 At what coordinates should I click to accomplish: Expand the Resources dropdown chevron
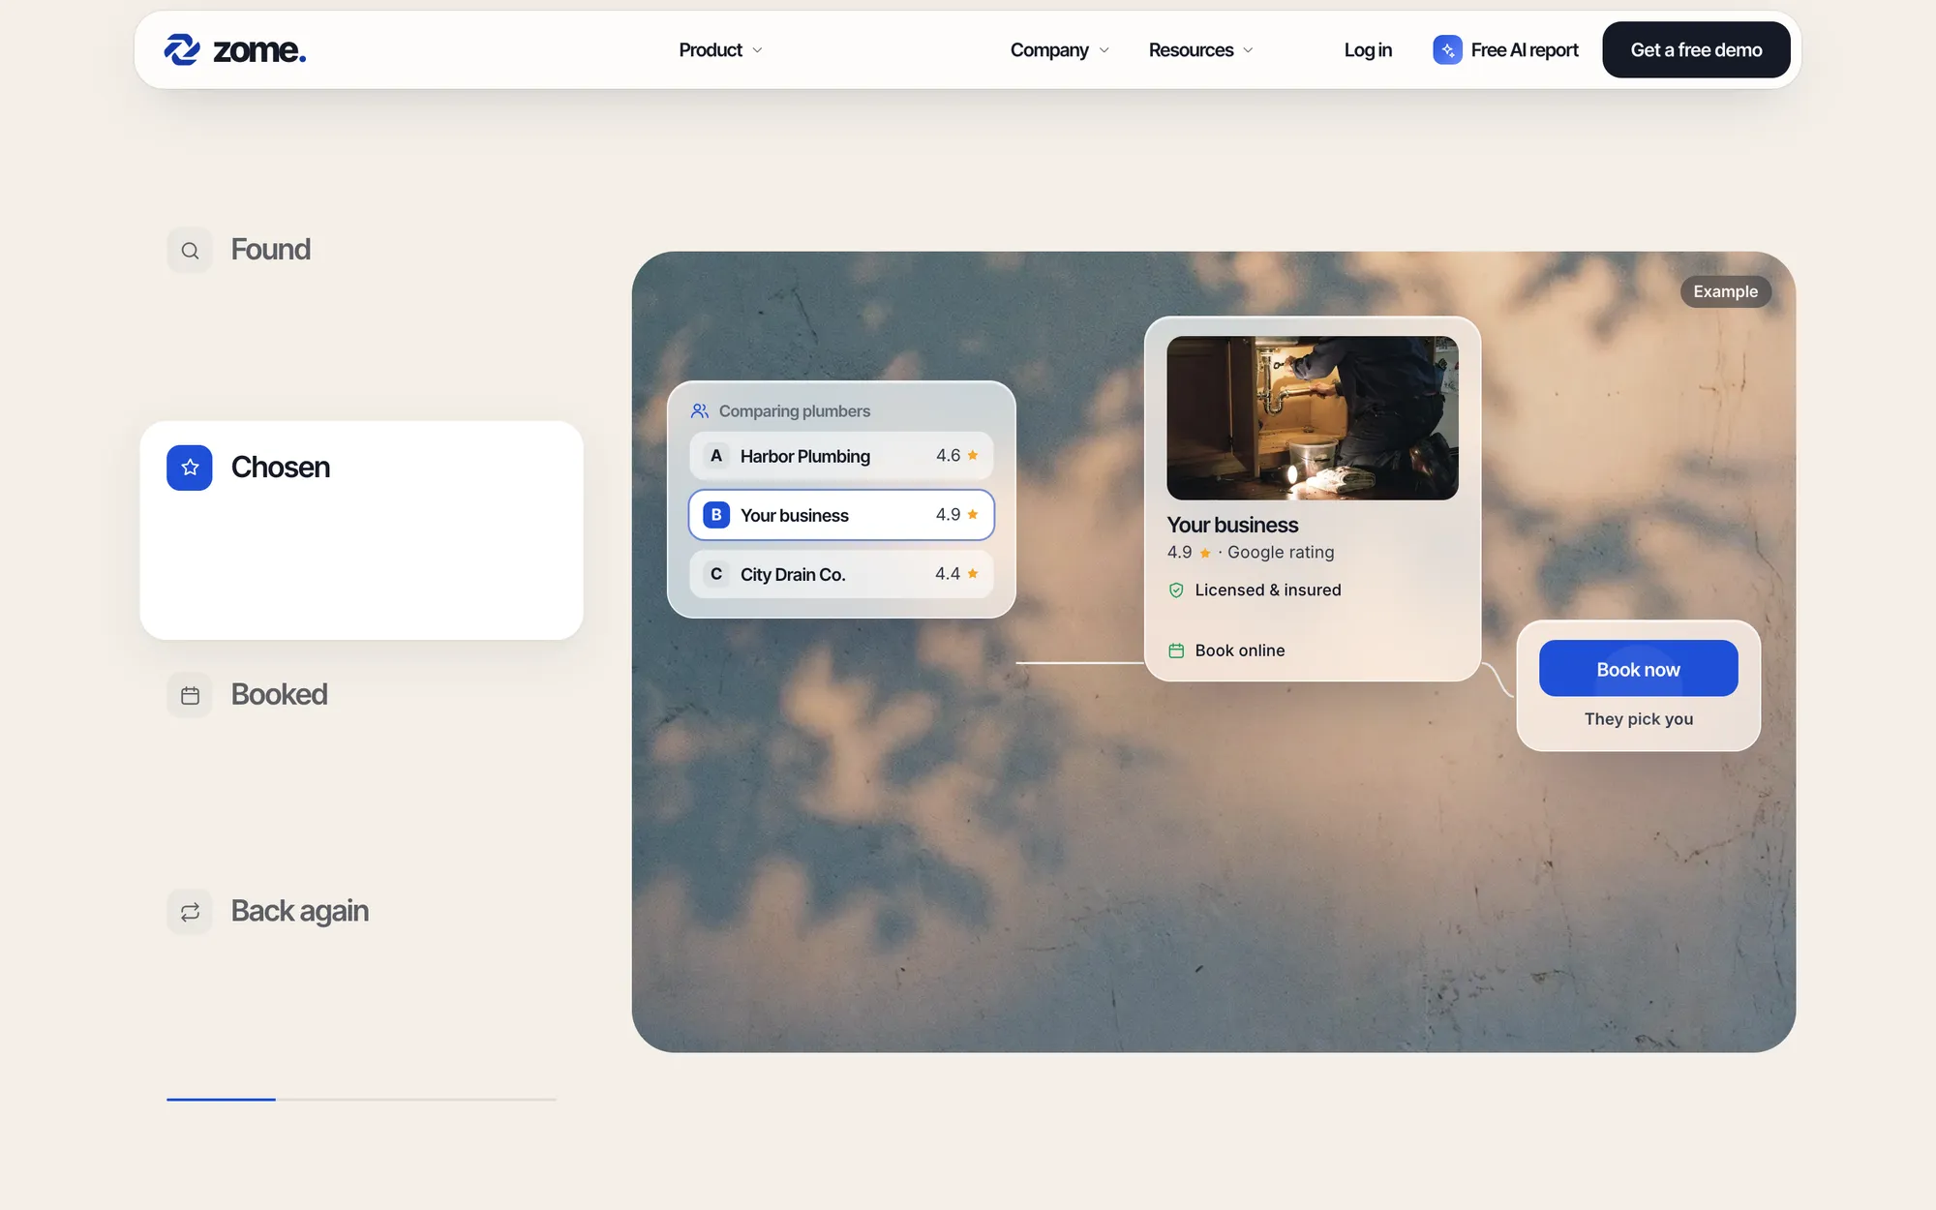coord(1248,50)
